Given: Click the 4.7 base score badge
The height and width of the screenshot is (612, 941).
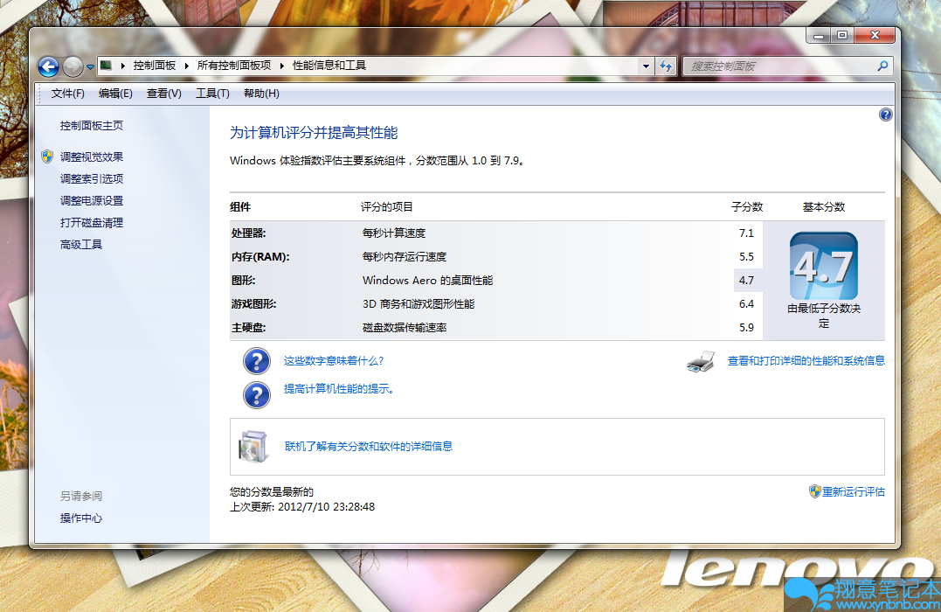Looking at the screenshot, I should [823, 266].
